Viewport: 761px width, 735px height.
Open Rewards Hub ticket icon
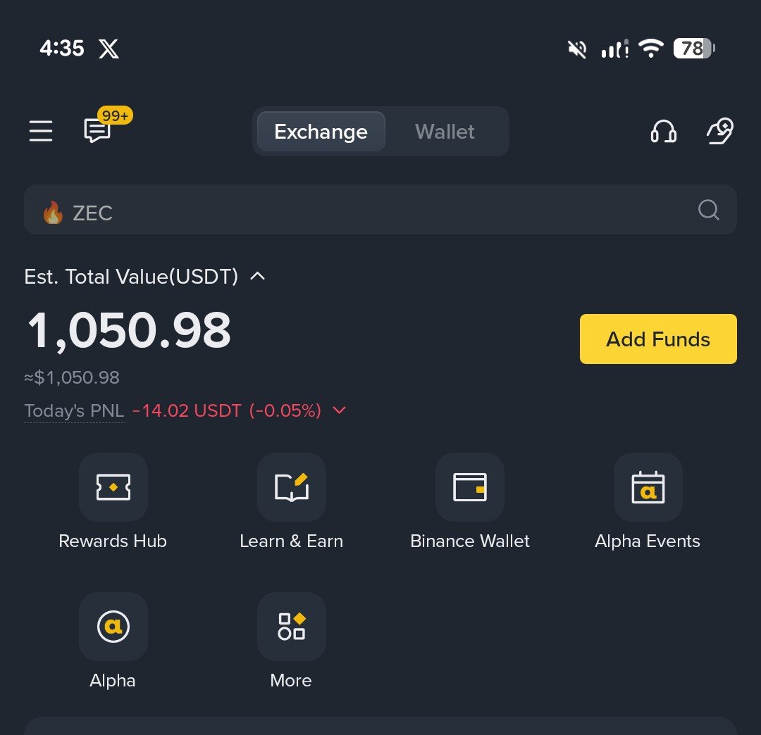pos(113,487)
